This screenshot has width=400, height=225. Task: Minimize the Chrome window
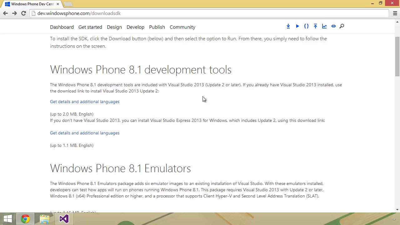(372, 3)
